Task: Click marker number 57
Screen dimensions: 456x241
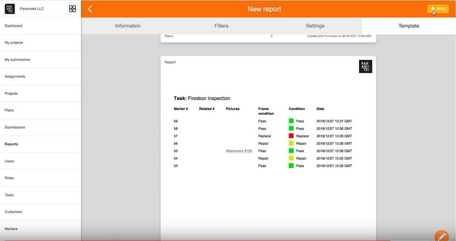Action: click(175, 136)
